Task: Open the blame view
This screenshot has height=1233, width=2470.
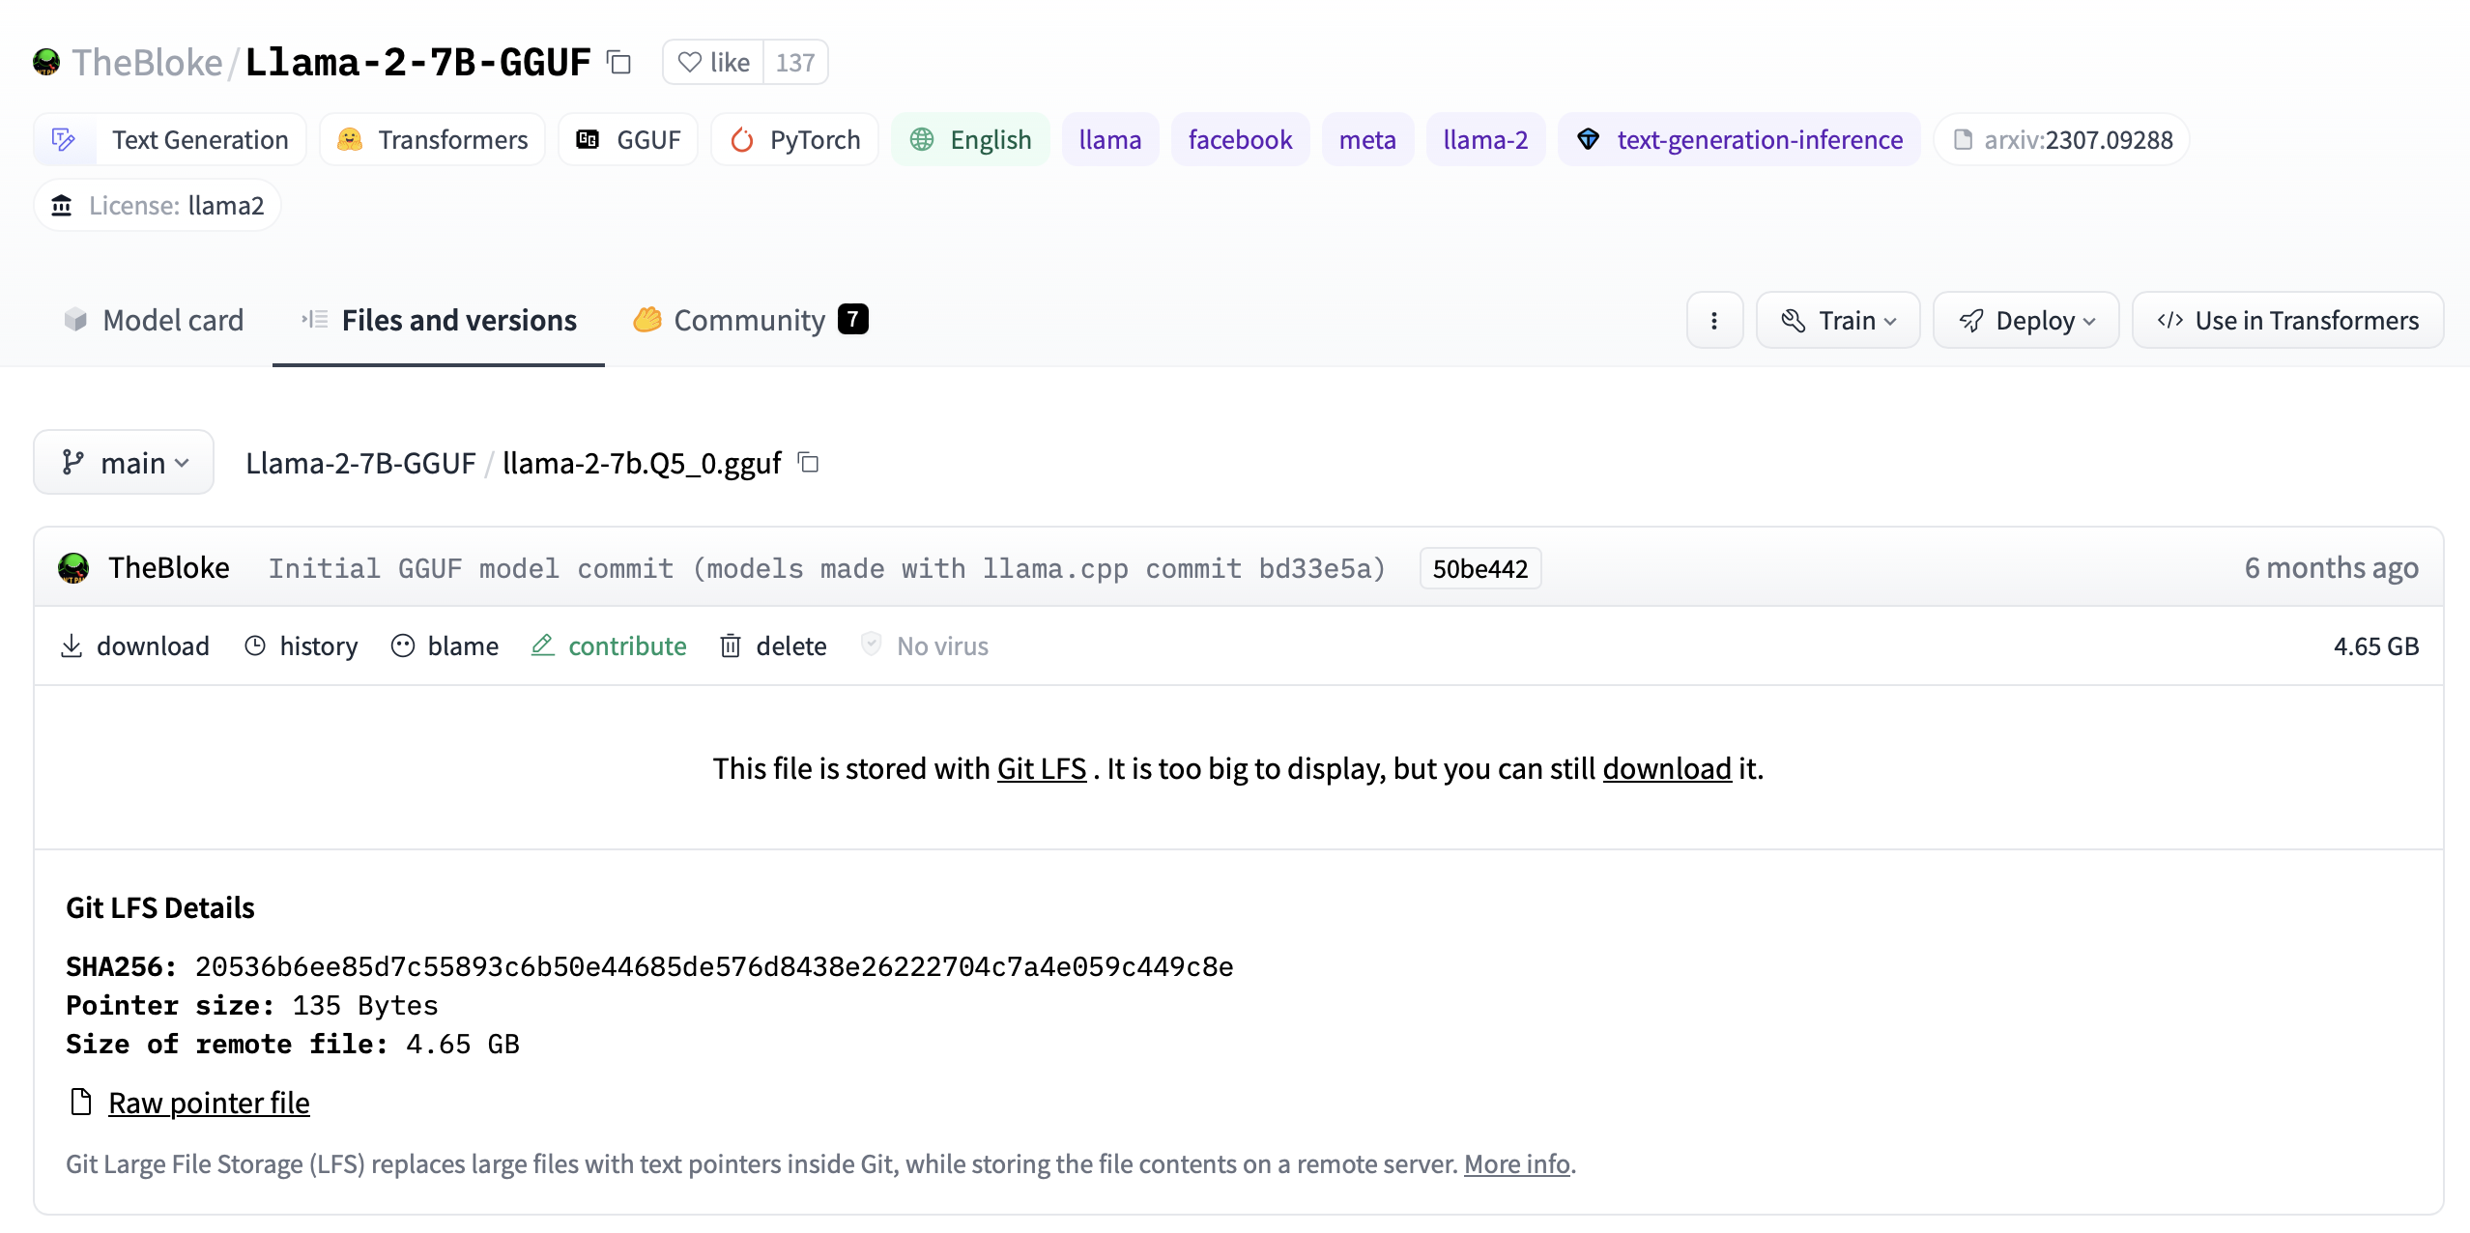Action: (x=445, y=645)
